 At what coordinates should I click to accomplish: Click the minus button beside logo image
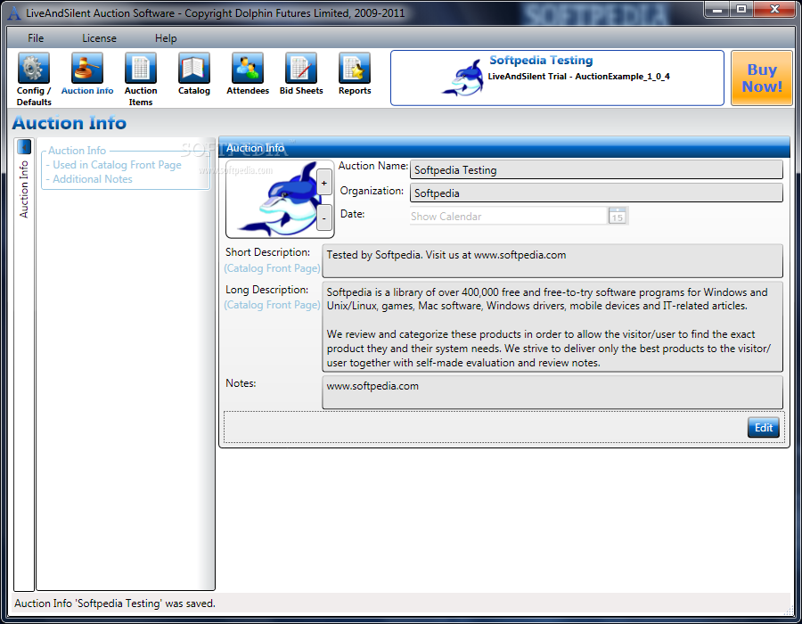pos(323,218)
